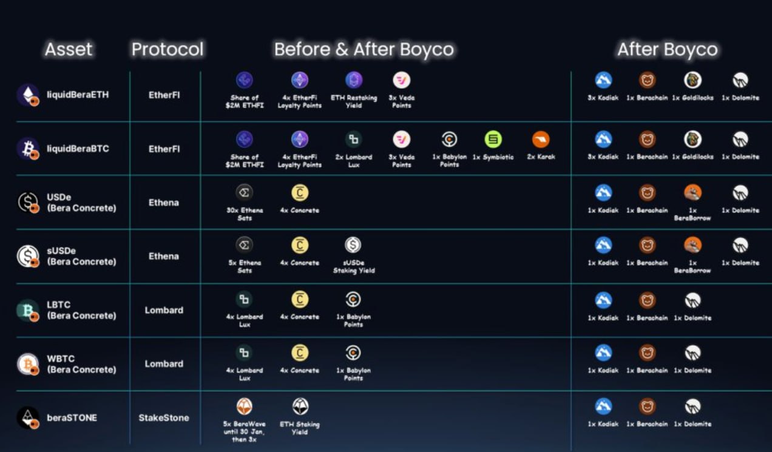Click the liquidBeraETH asset icon

28,95
